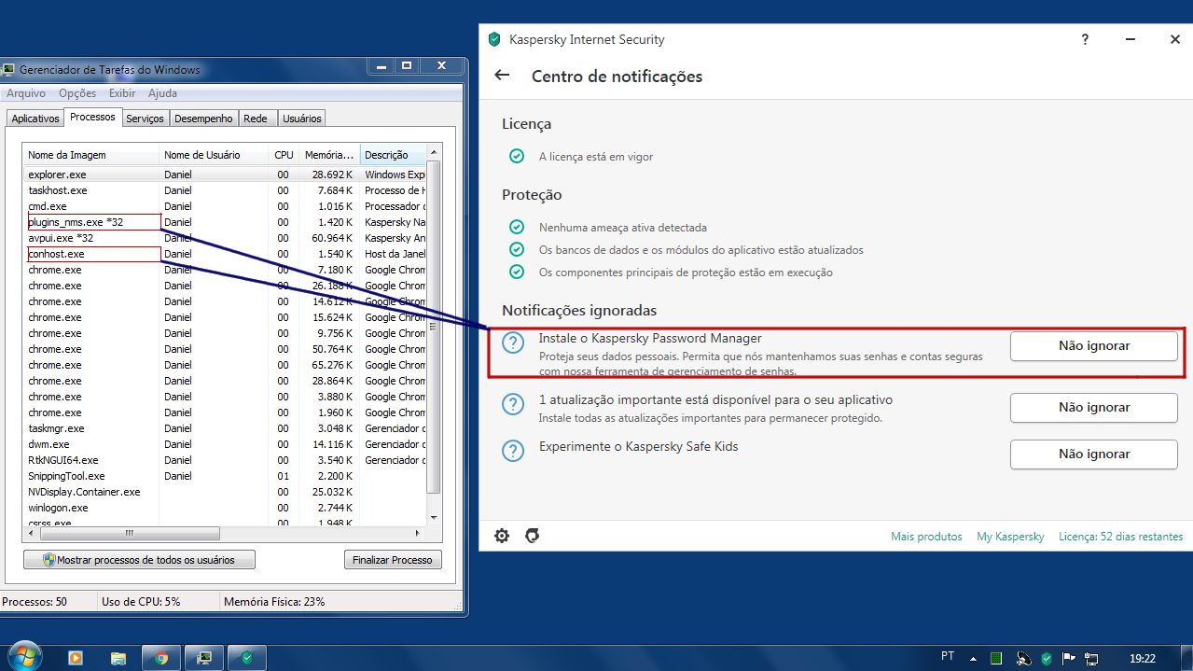Switch to Usuários tab
The height and width of the screenshot is (671, 1193).
(x=302, y=119)
